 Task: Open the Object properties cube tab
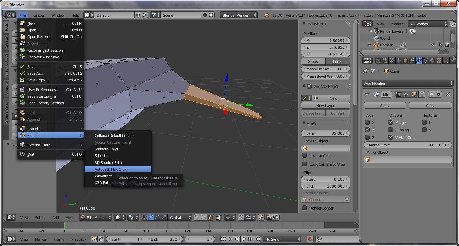click(x=405, y=60)
